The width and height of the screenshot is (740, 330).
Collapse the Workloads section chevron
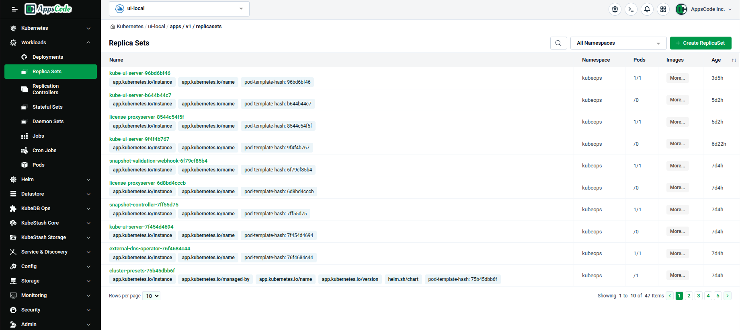[88, 43]
